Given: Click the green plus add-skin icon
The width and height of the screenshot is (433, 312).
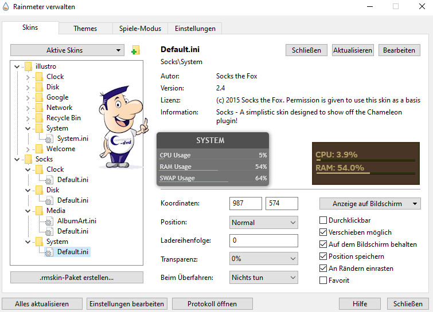Looking at the screenshot, I should point(135,50).
